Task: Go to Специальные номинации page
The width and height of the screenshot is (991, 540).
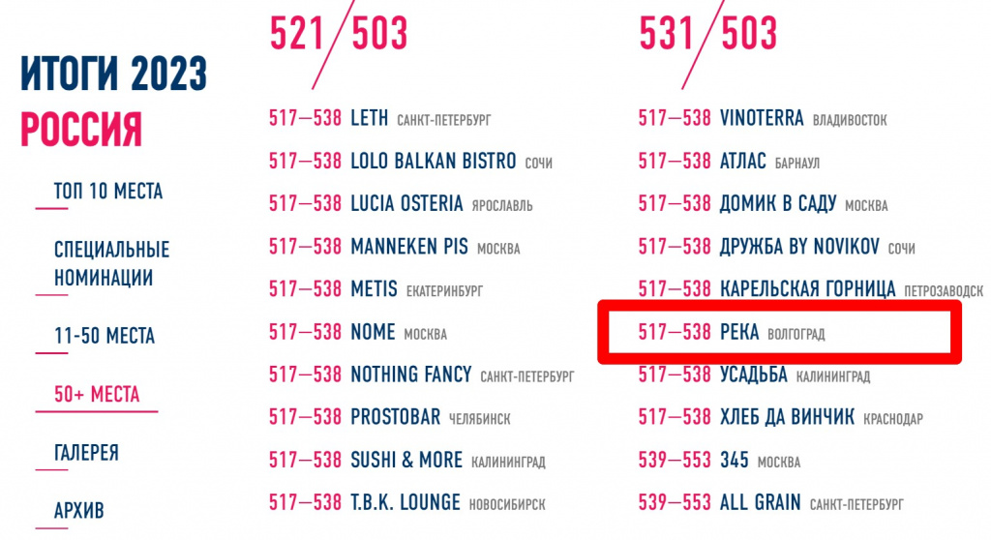Action: (111, 263)
